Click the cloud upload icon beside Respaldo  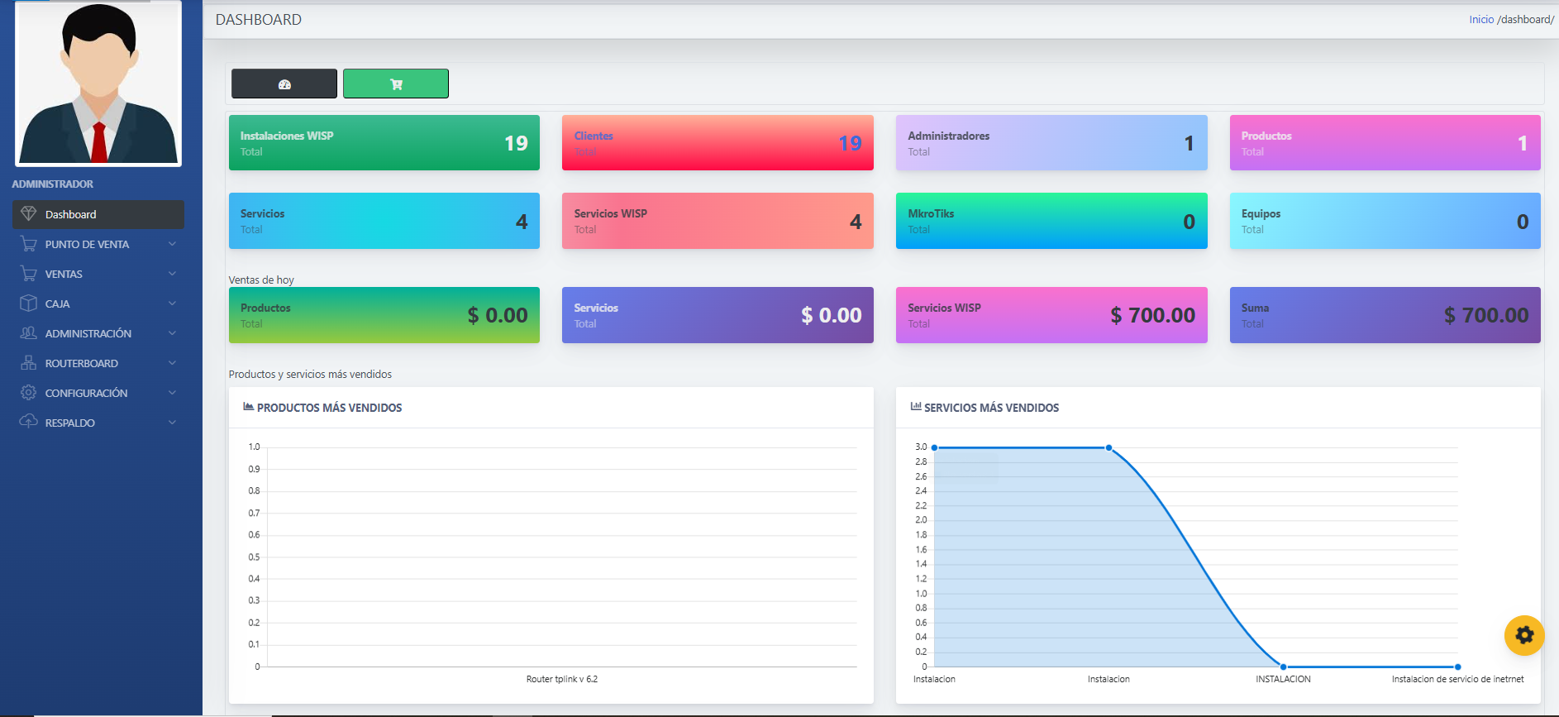point(29,422)
